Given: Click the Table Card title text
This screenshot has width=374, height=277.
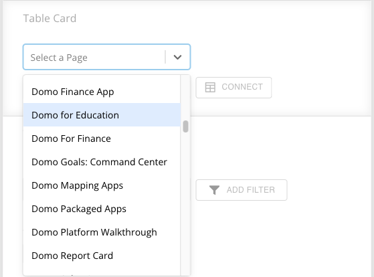Looking at the screenshot, I should point(50,18).
